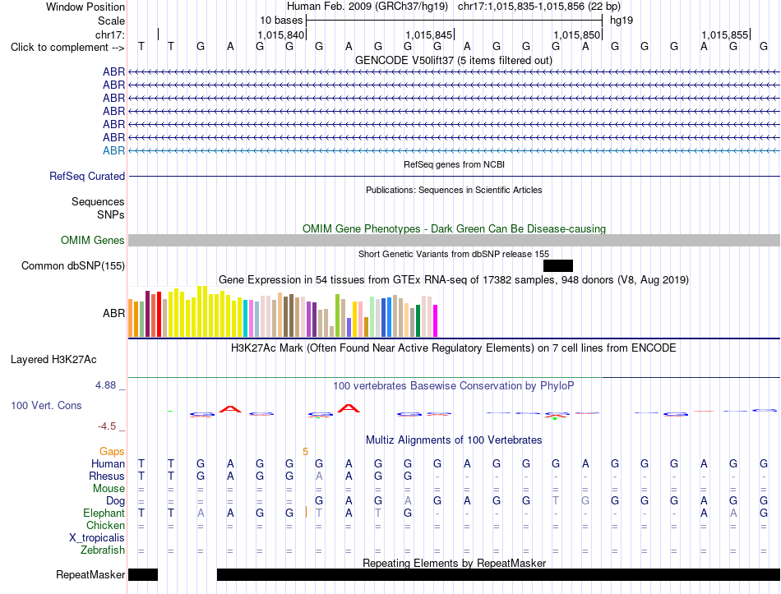Click the GTEx ABR expression bar chart
Image resolution: width=781 pixels, height=594 pixels.
click(283, 311)
